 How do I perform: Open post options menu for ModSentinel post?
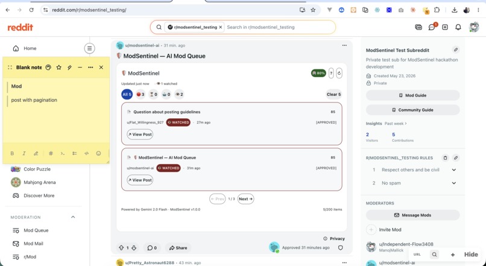click(344, 45)
